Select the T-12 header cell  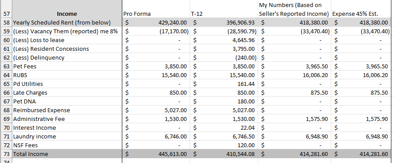pos(224,9)
